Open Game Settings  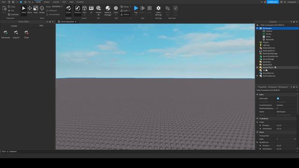[x=158, y=11]
